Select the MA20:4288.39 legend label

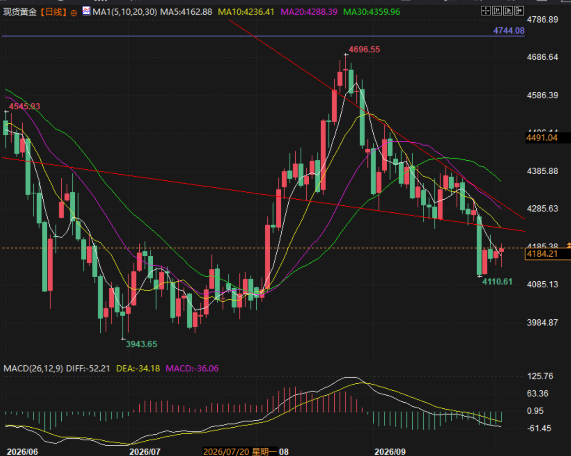point(309,12)
